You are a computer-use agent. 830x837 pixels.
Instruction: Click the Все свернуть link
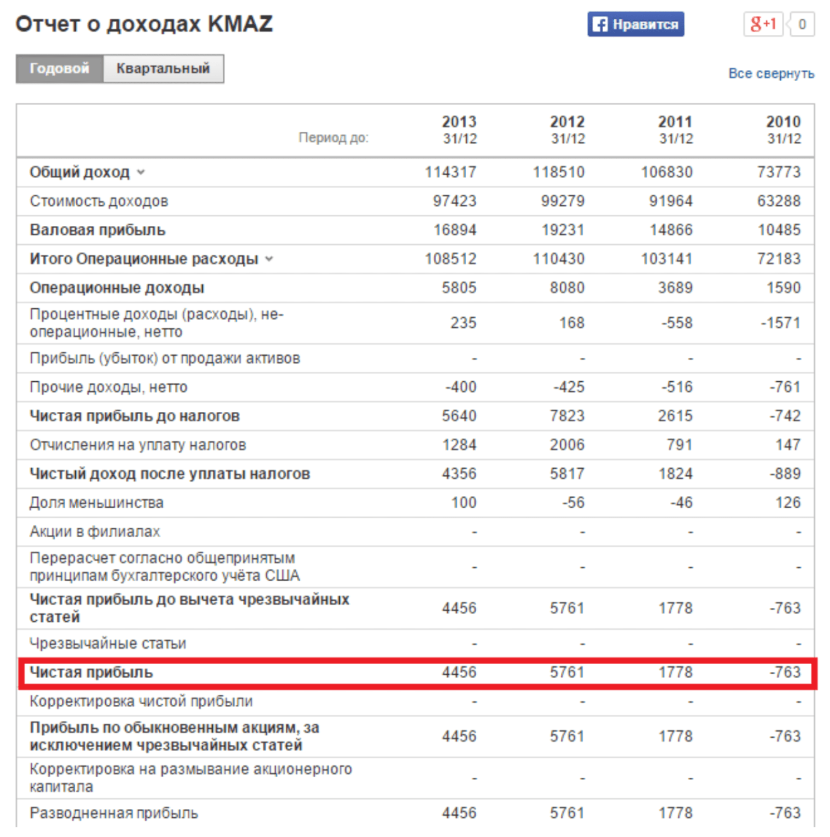coord(771,73)
